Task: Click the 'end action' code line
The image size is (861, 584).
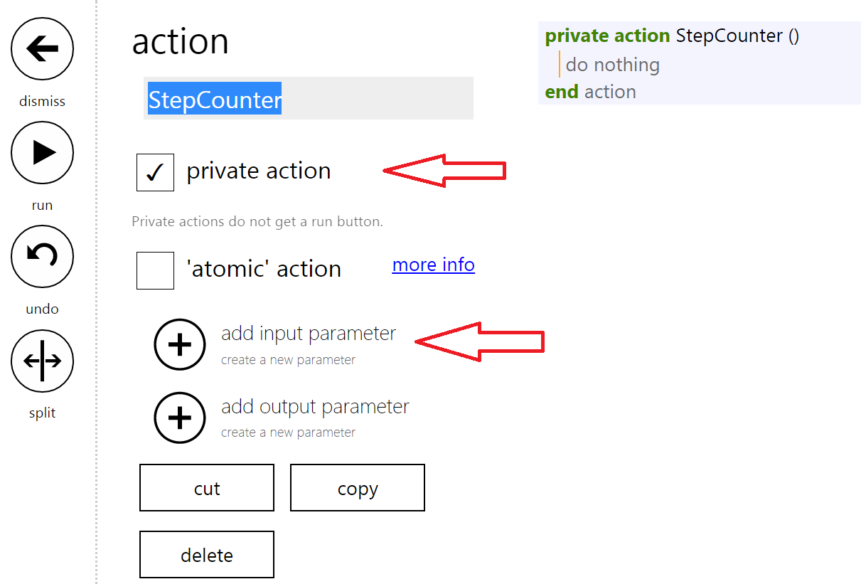Action: point(590,92)
